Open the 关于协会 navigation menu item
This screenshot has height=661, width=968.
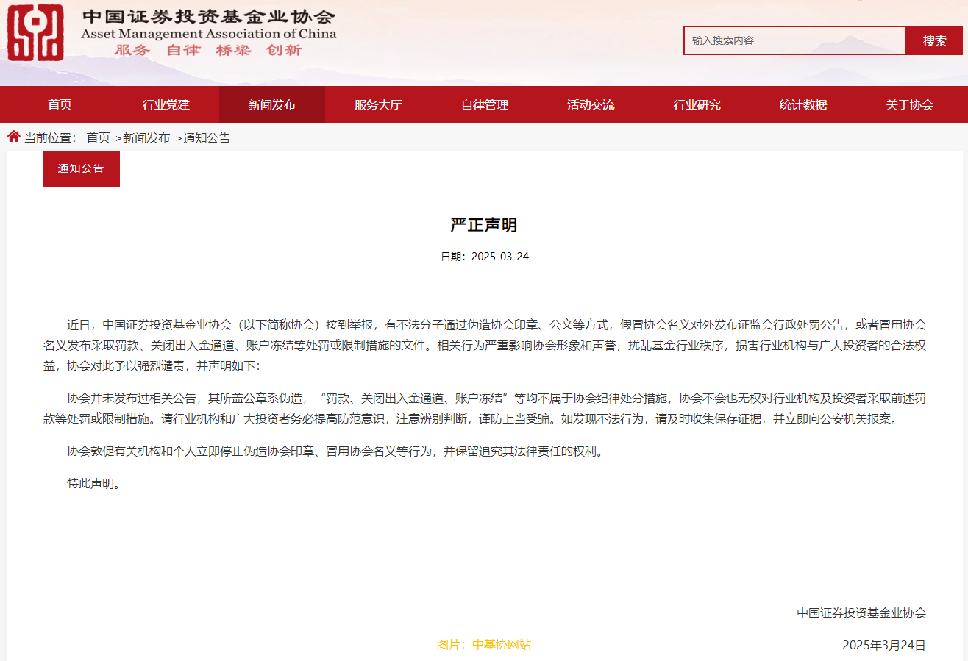click(909, 104)
